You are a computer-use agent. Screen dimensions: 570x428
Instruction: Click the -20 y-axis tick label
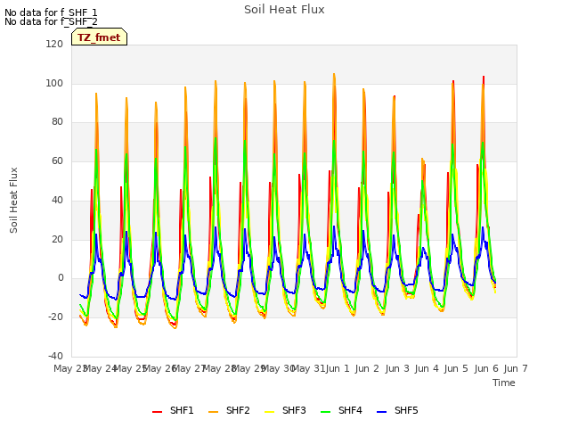55,317
